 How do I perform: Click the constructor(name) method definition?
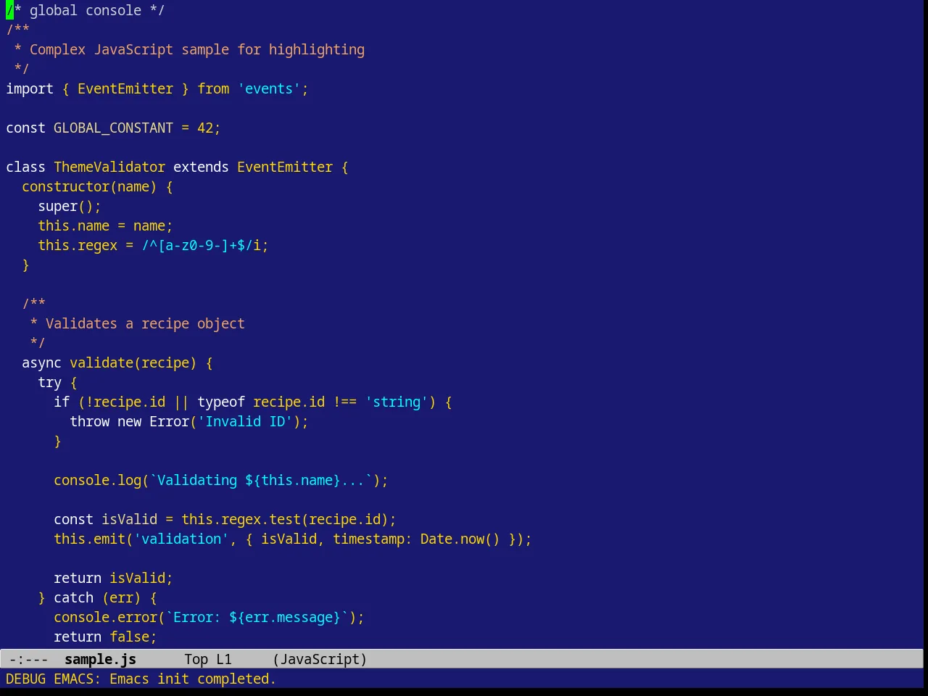pyautogui.click(x=89, y=186)
